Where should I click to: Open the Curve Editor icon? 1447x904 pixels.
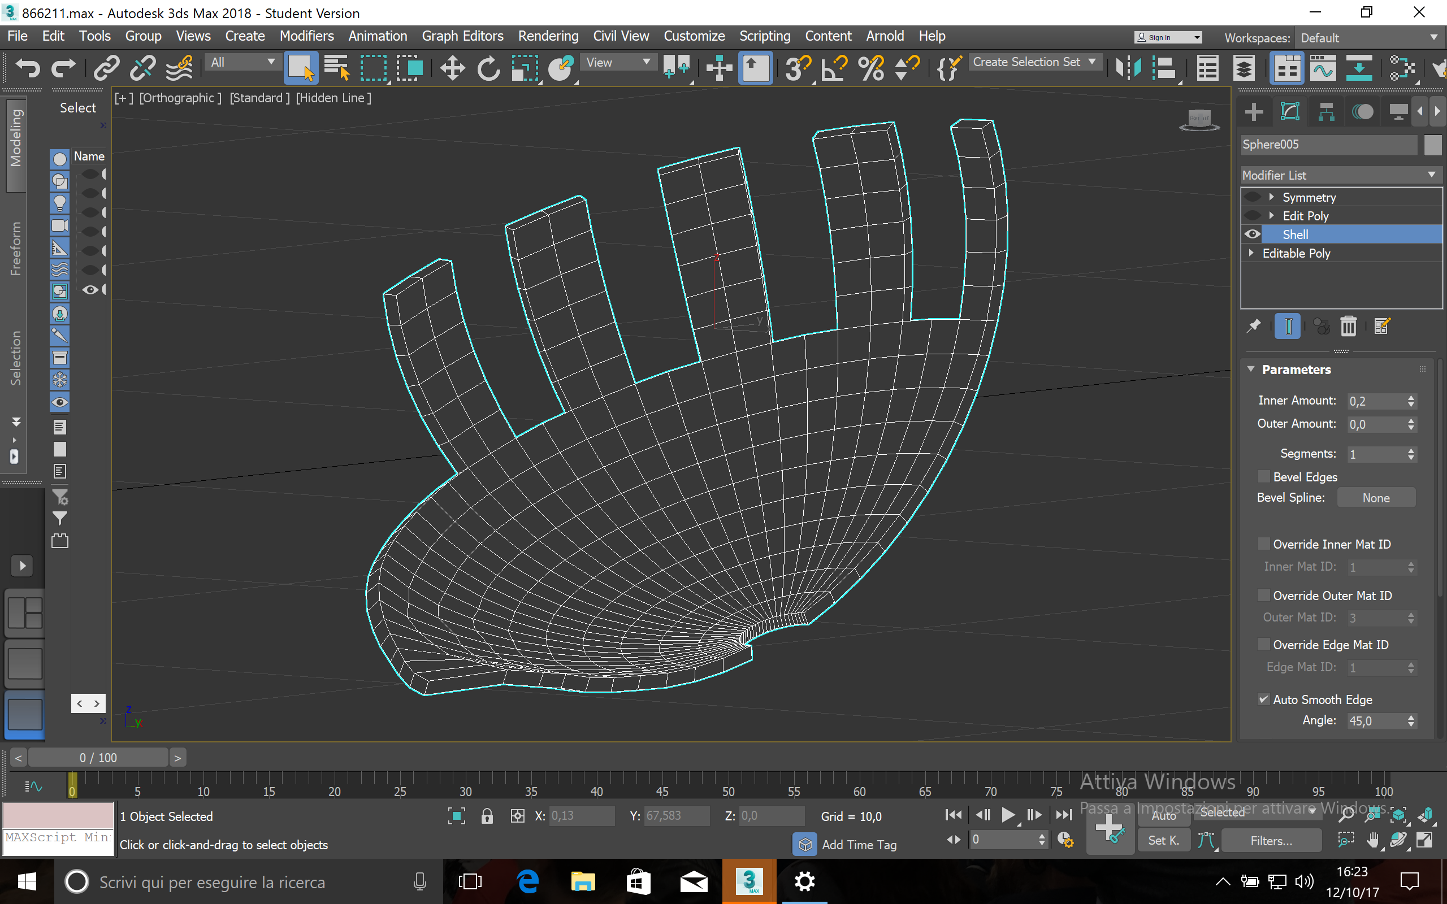tap(1322, 68)
